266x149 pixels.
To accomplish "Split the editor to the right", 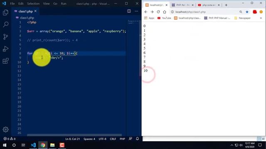I will click(129, 11).
